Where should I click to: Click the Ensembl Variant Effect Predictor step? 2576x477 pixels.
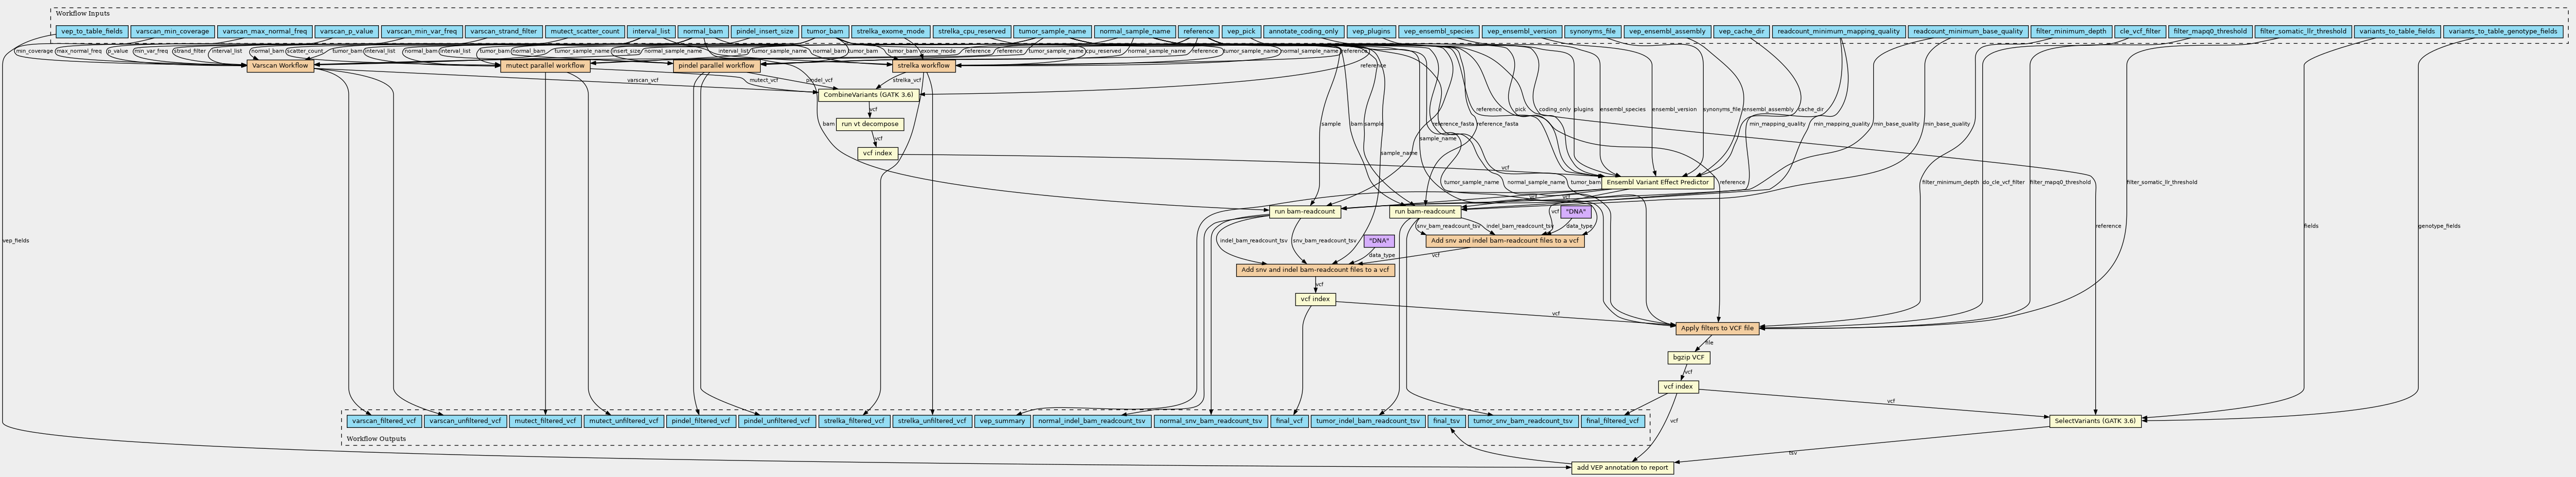click(1658, 183)
